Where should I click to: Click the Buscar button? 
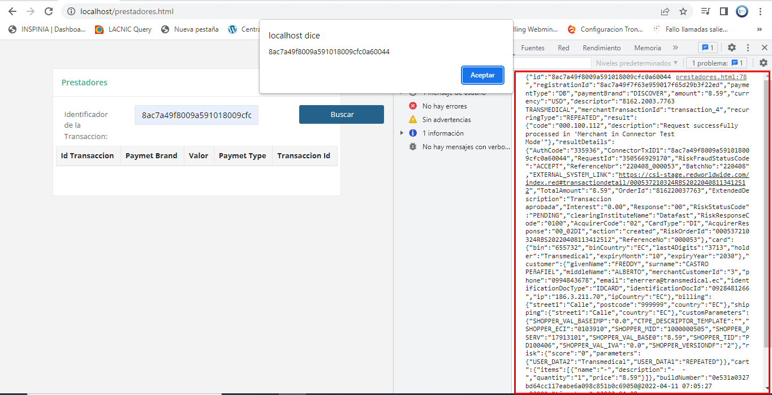point(341,115)
